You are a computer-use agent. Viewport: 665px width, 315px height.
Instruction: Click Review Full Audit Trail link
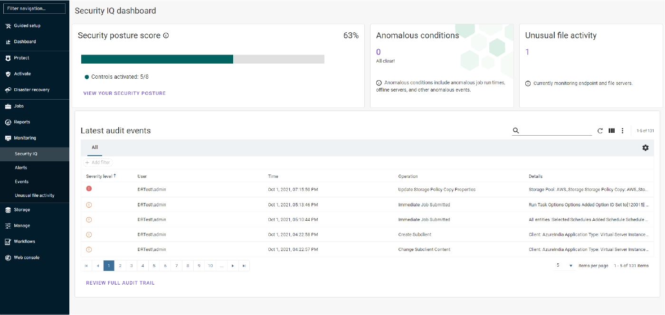(x=120, y=283)
